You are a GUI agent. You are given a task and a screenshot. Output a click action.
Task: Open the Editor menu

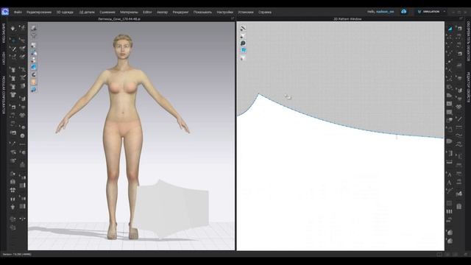(147, 13)
